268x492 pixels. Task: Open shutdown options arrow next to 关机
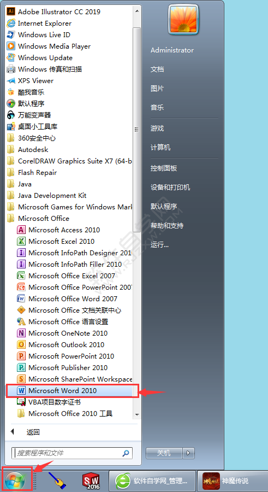[x=188, y=453]
